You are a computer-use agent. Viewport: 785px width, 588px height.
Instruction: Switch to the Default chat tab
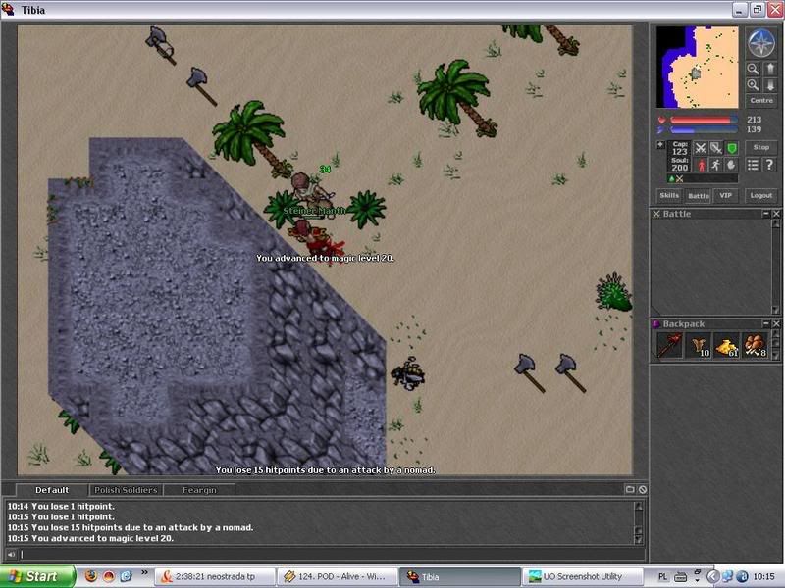pos(52,490)
